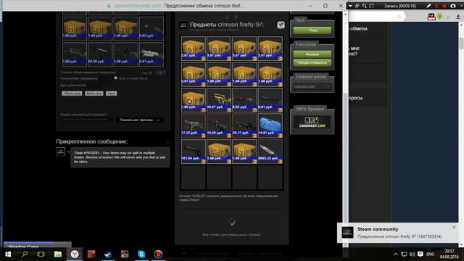Select the blue case priced 14,57 руб.
The height and width of the screenshot is (261, 464).
tap(270, 125)
